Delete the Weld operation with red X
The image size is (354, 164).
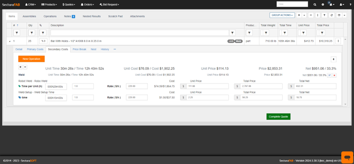(334, 75)
